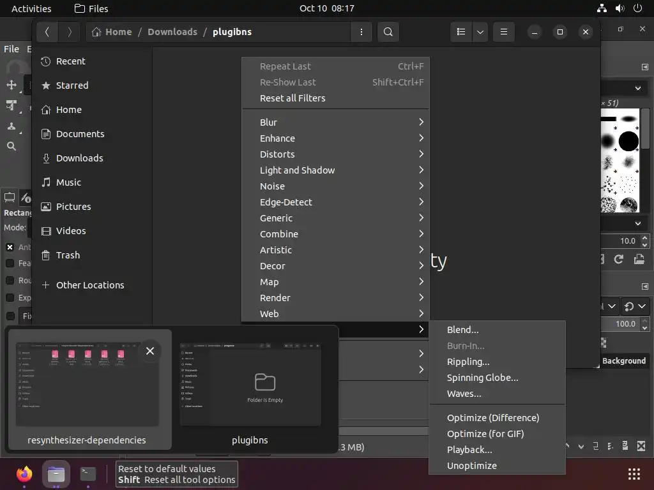Screen dimensions: 654x490
Task: Toggle the Feather edges checkbox
Action: point(10,264)
